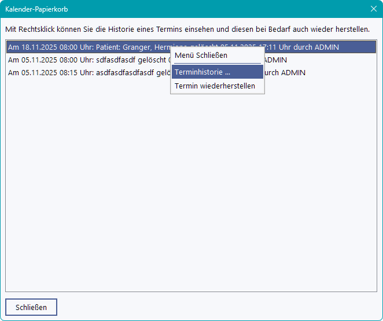Close the Kalender-Papierkorb window with X

click(x=373, y=9)
